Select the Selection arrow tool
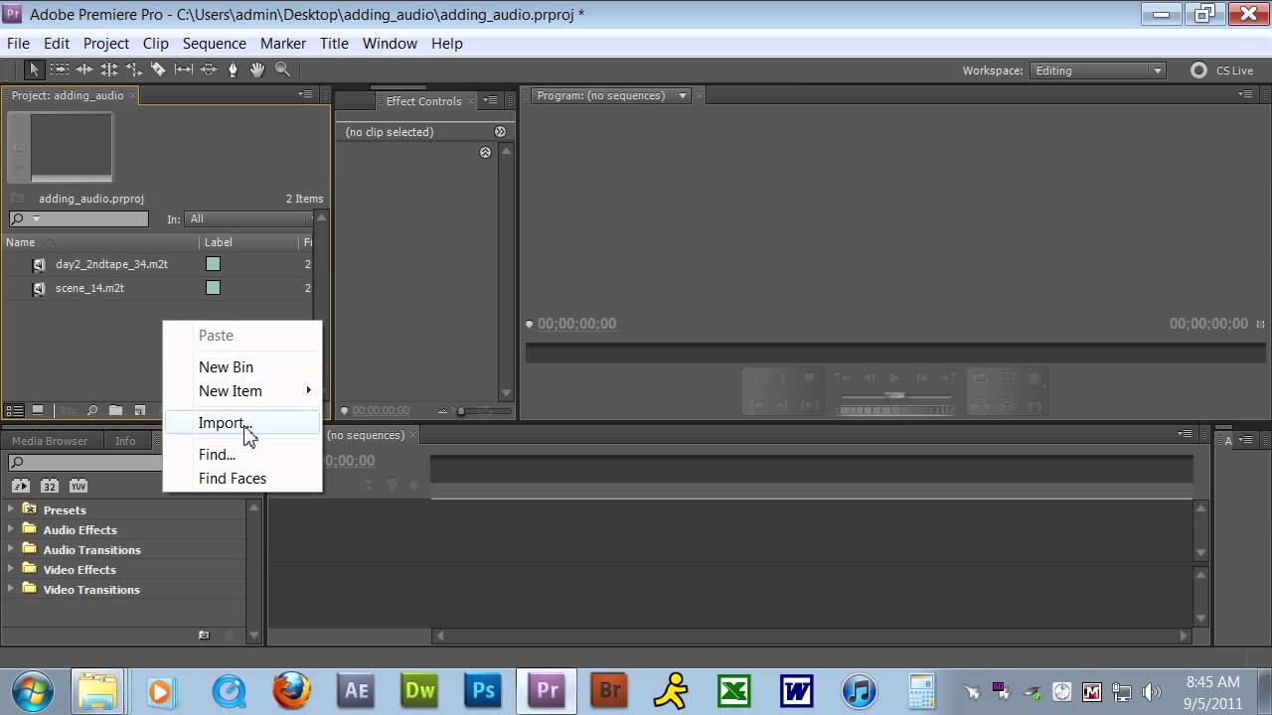The image size is (1272, 715). (x=34, y=70)
